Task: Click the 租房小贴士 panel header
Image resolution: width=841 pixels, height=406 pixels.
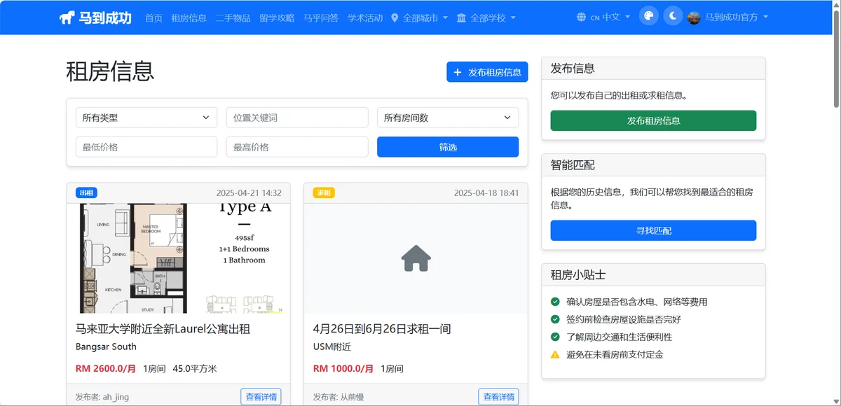Action: click(653, 275)
